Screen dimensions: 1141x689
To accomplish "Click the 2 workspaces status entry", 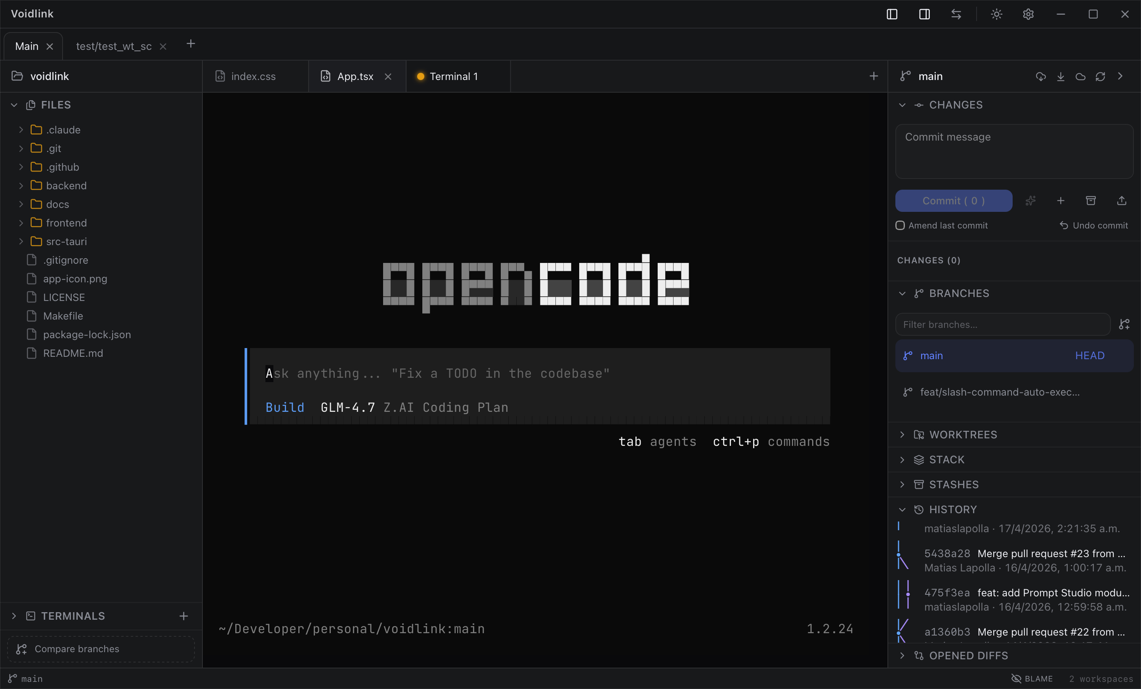I will [1101, 678].
